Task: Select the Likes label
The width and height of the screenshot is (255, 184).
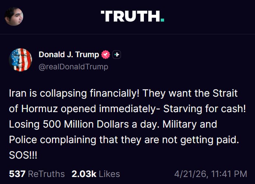Action: coord(109,174)
